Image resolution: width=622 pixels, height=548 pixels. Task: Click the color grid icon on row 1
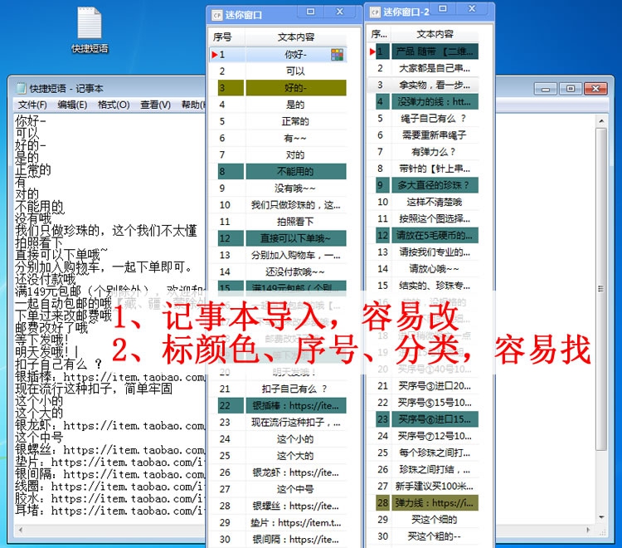[x=338, y=55]
